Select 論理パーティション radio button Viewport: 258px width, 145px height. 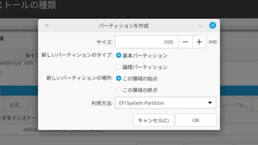[119, 67]
